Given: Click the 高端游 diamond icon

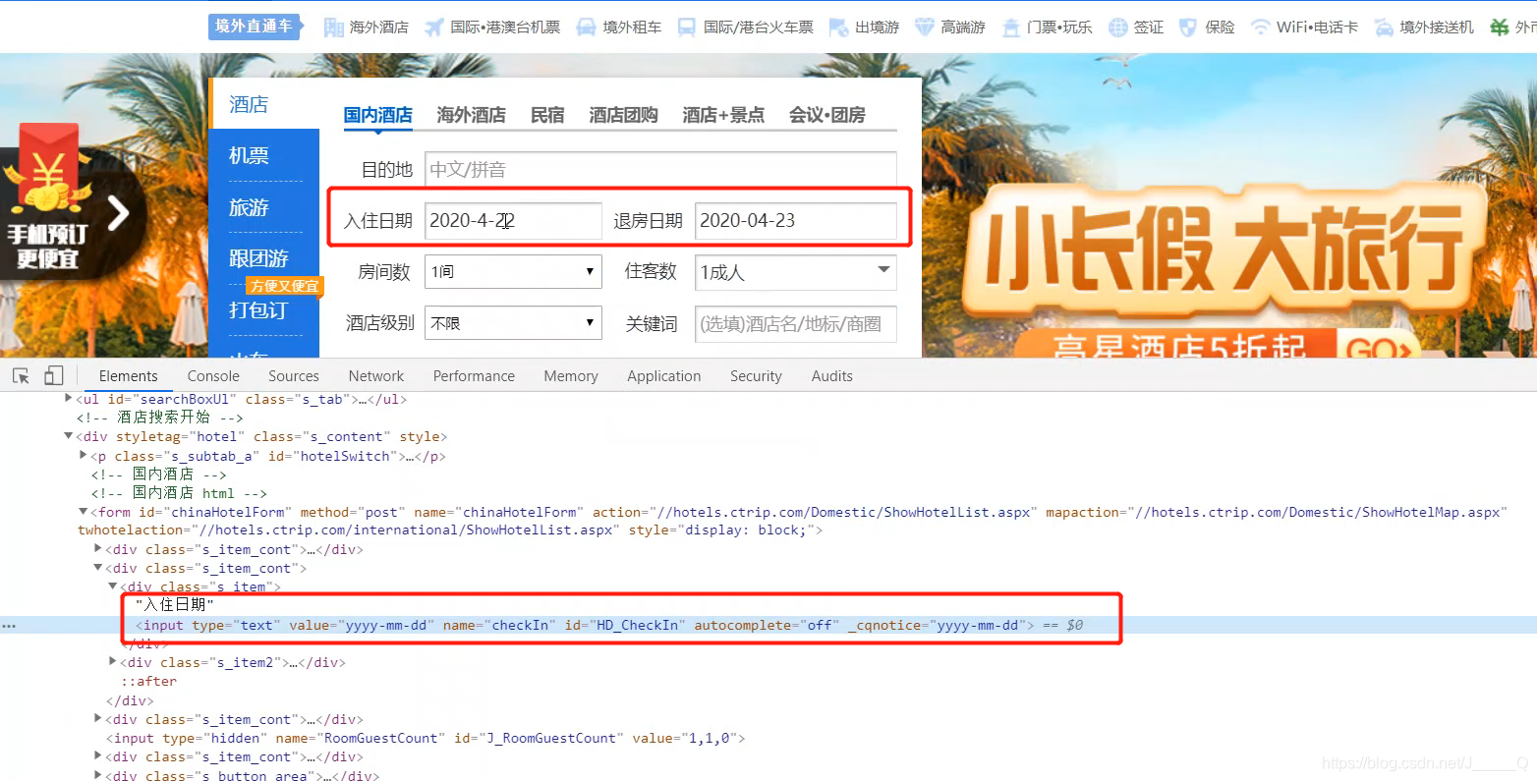Looking at the screenshot, I should coord(923,27).
